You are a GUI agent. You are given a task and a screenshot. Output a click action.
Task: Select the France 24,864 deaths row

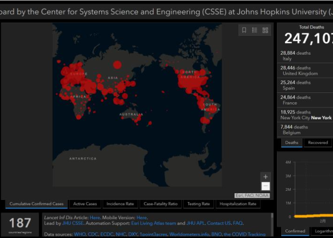[x=305, y=100]
